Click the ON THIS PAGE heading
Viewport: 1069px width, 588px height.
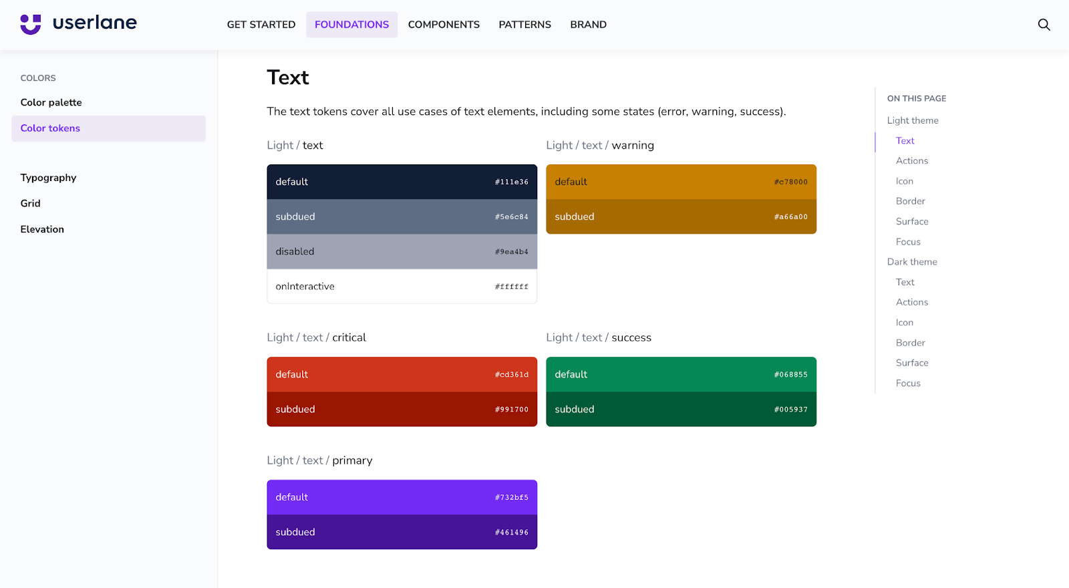917,98
